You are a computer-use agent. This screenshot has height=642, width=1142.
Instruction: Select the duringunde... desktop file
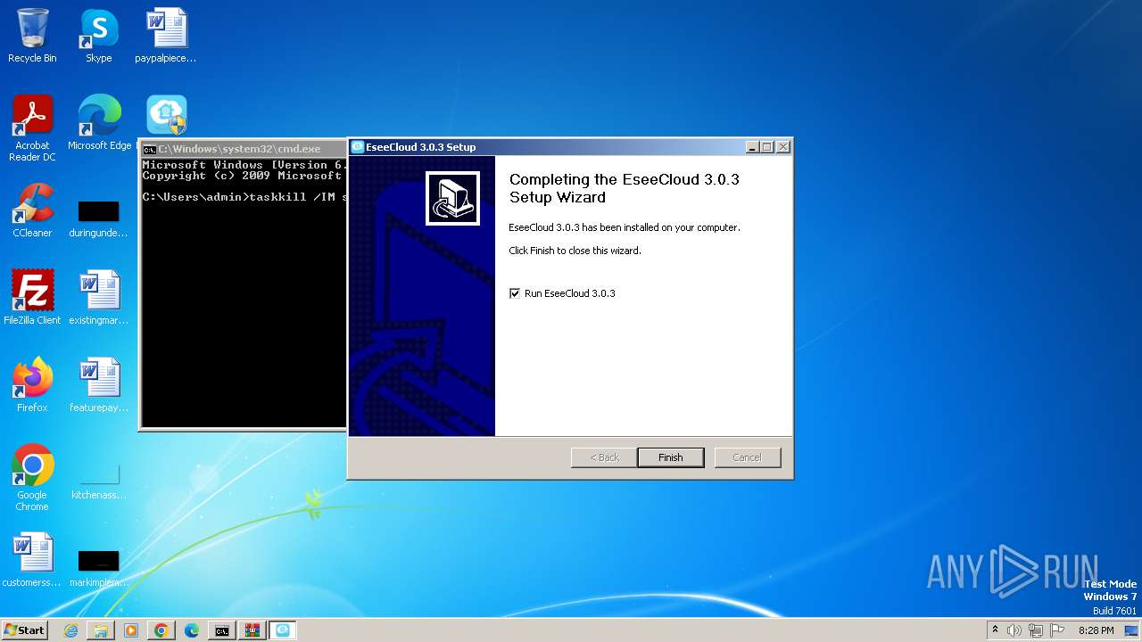pos(99,218)
